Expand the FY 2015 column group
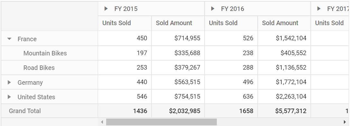 (x=106, y=9)
